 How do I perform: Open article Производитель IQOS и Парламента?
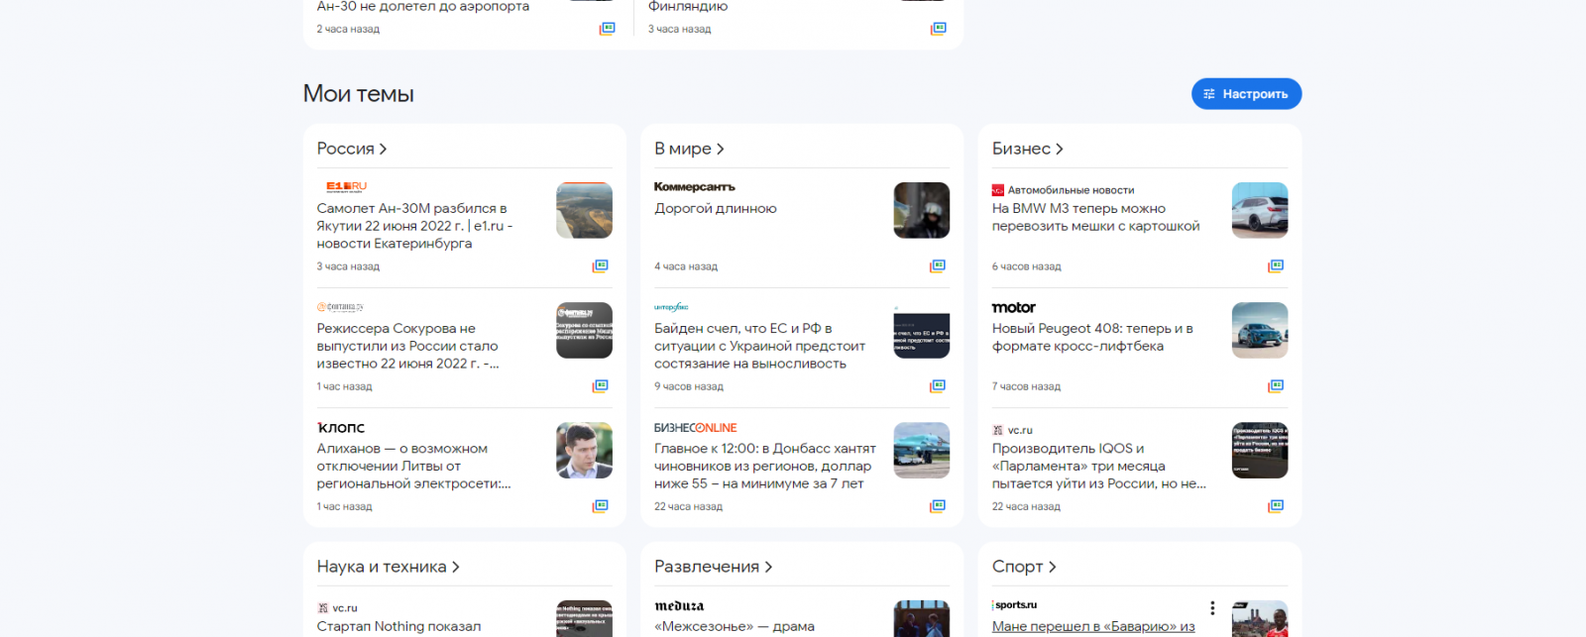[1099, 466]
